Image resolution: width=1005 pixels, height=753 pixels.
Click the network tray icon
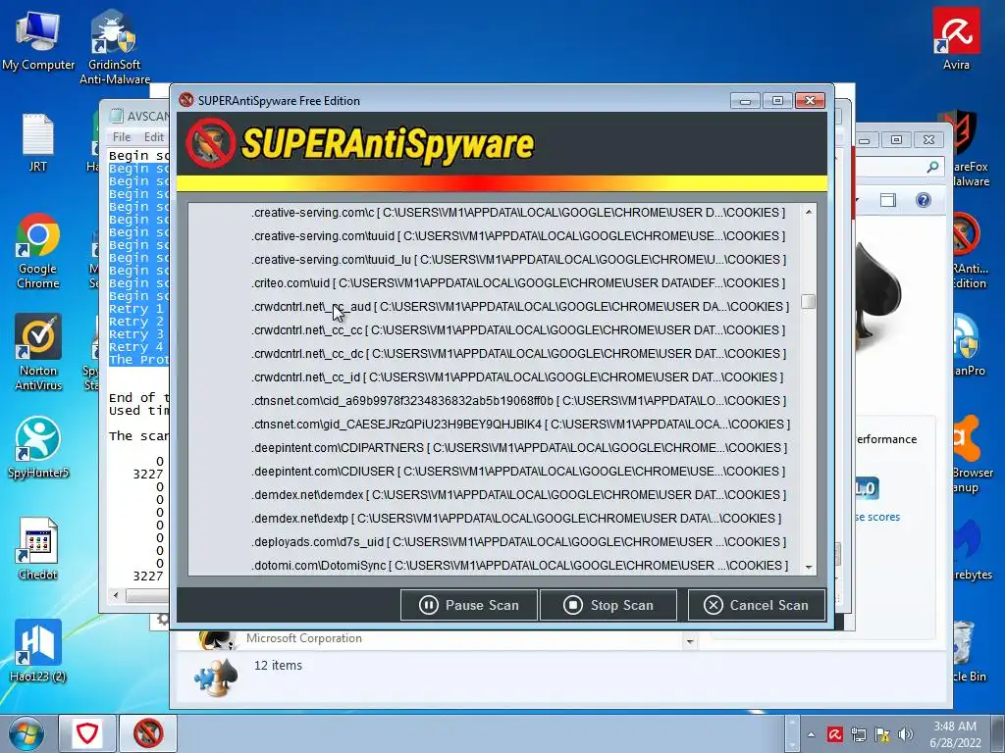tap(858, 734)
